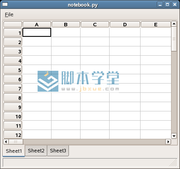
Task: Maximize the notebook.py window
Action: tap(167, 5)
